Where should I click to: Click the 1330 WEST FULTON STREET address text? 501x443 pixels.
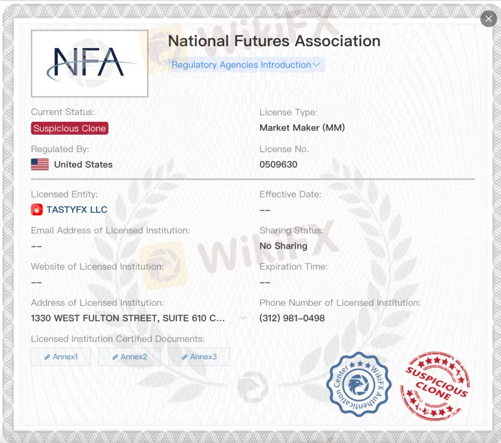(128, 318)
